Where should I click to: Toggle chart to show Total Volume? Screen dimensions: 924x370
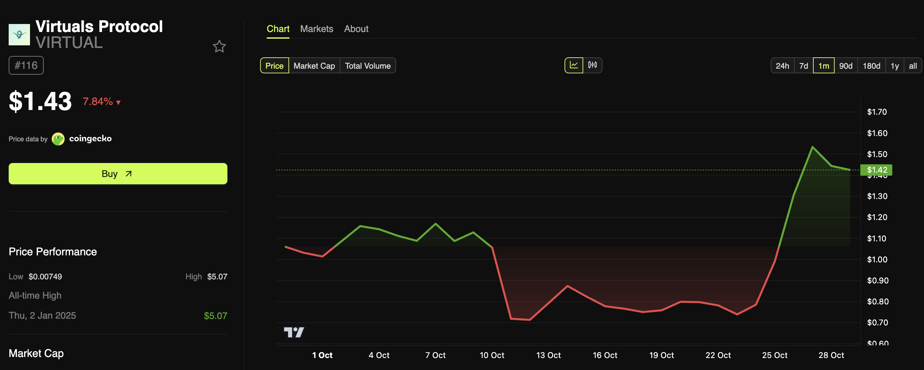point(368,66)
